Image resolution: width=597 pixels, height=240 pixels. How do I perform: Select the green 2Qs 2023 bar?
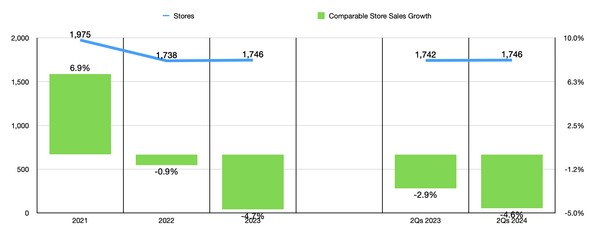coord(425,171)
